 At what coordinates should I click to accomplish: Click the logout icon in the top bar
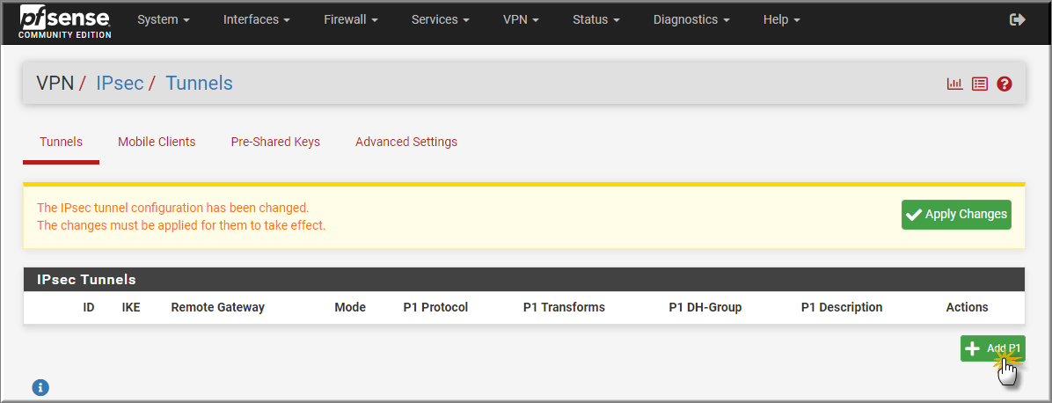click(1017, 20)
